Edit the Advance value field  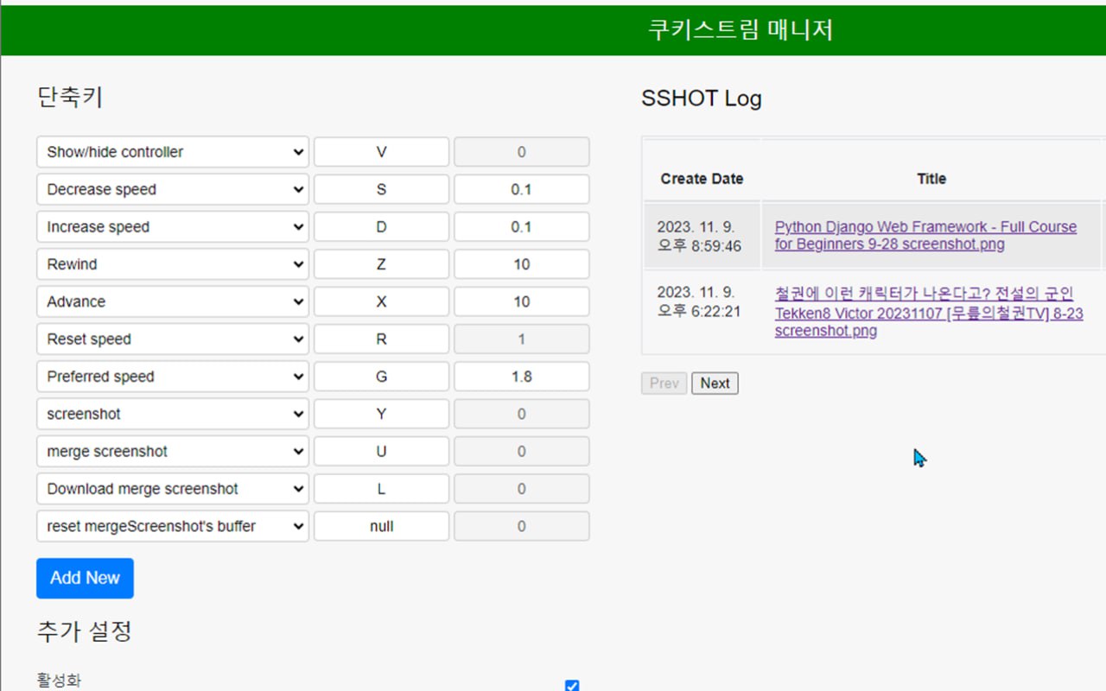pyautogui.click(x=522, y=301)
